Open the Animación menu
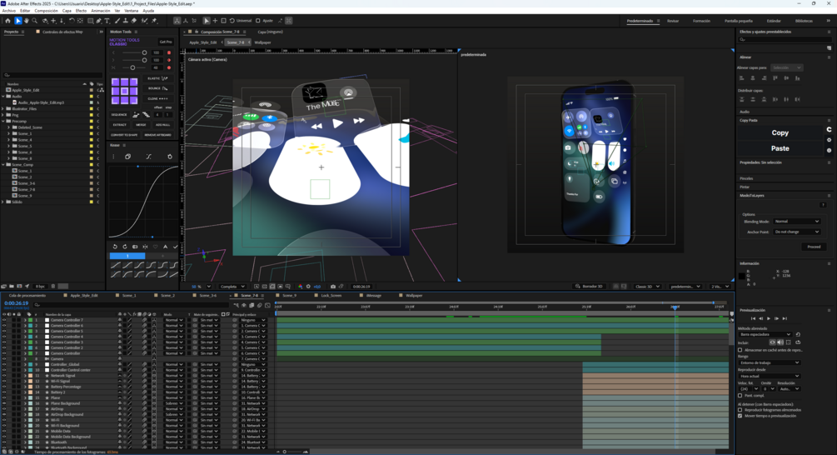Screen dimensions: 837x455 pyautogui.click(x=100, y=11)
